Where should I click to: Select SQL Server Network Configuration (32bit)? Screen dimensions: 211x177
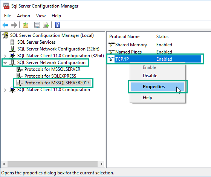(58, 49)
